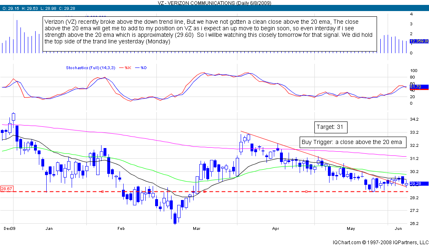Click the 31.2 price axis label
This screenshot has width=429, height=245.
[x=414, y=159]
